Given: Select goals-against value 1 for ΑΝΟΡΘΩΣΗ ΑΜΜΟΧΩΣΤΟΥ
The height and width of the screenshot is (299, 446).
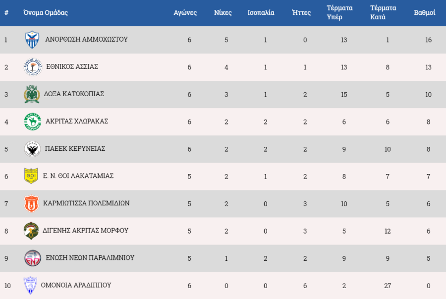Looking at the screenshot, I should coord(388,40).
